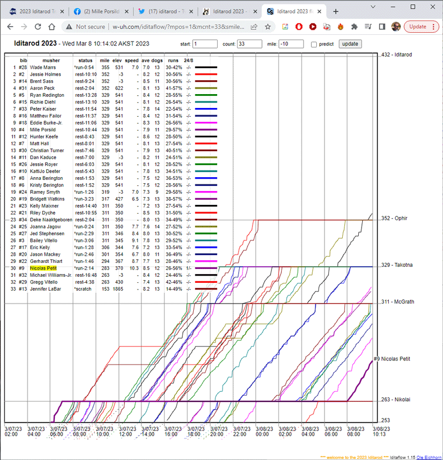Click the start input field
Image resolution: width=443 pixels, height=460 pixels.
pyautogui.click(x=205, y=44)
